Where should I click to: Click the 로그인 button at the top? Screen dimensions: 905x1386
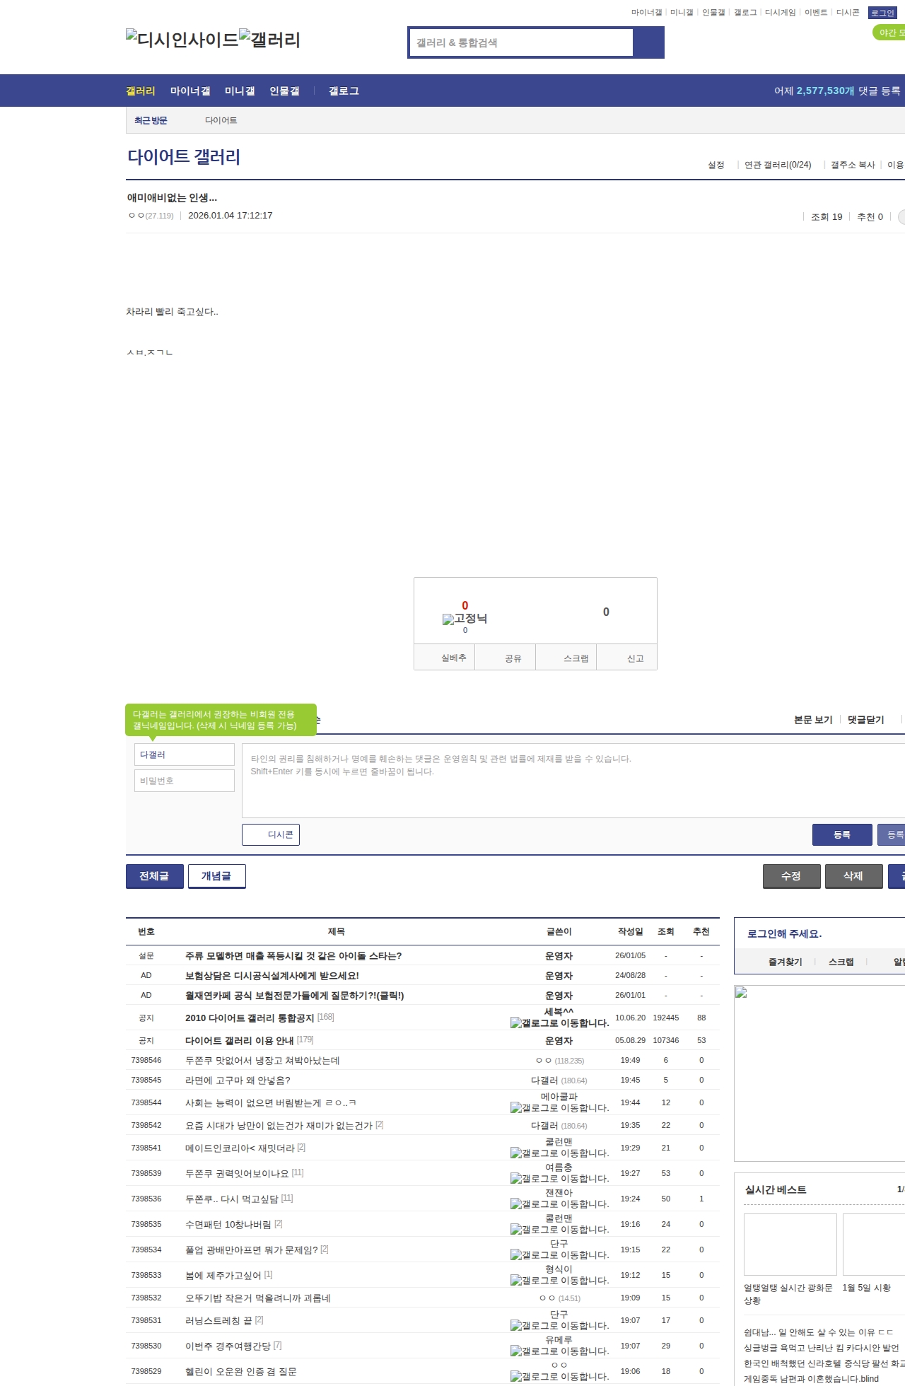pos(882,13)
